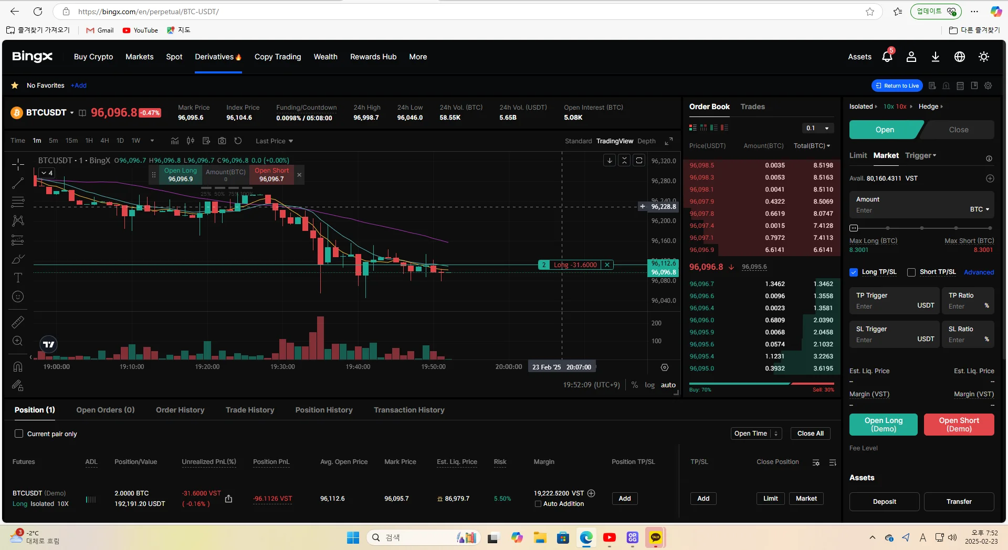Open the trading calculator icon
The image size is (1008, 550).
960,86
